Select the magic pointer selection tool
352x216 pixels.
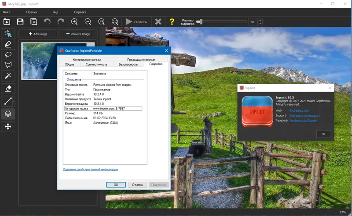pos(8,34)
